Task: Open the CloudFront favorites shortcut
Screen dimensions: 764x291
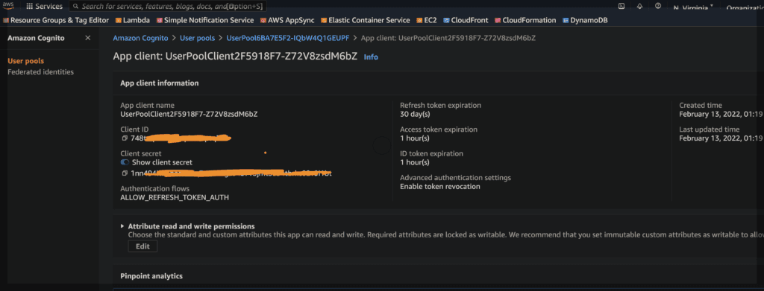Action: coord(466,20)
